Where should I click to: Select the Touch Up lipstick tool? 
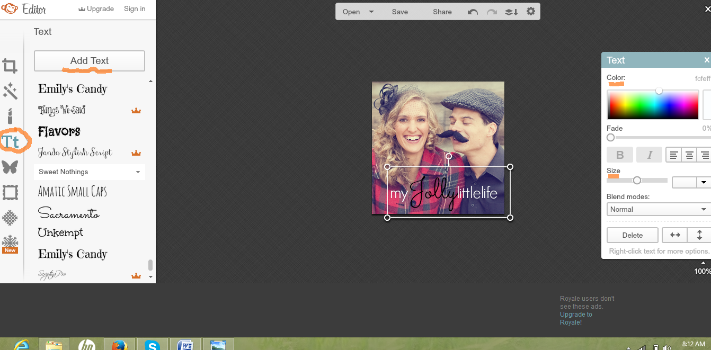tap(11, 116)
